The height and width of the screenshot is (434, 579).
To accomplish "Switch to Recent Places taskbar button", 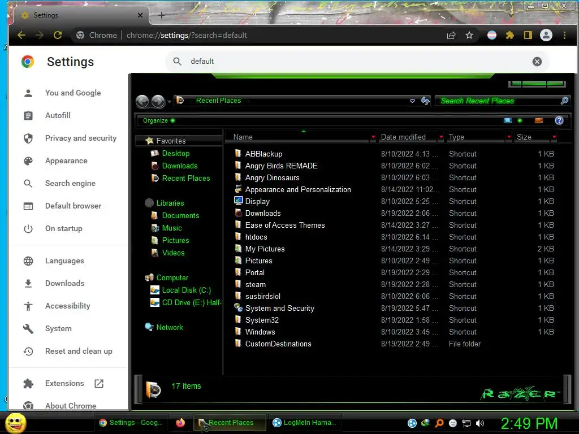I will pyautogui.click(x=230, y=423).
